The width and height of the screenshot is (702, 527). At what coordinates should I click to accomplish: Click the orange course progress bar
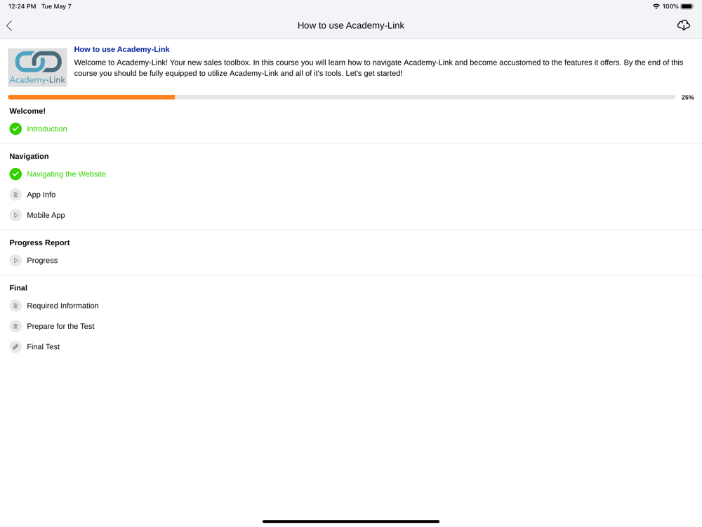(x=342, y=97)
